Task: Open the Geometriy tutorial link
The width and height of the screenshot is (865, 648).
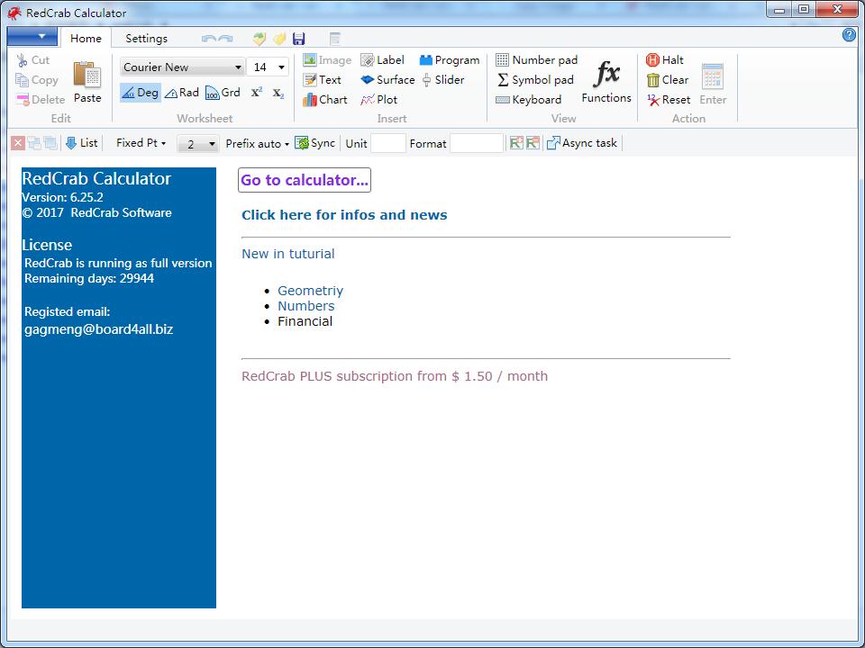Action: (x=310, y=291)
